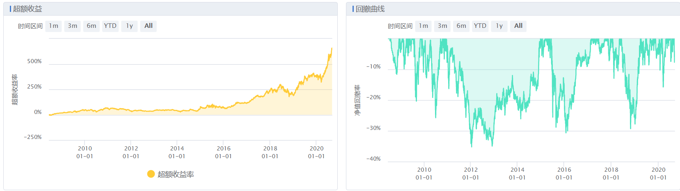Choose 1y range in 超额收益 chart

129,26
